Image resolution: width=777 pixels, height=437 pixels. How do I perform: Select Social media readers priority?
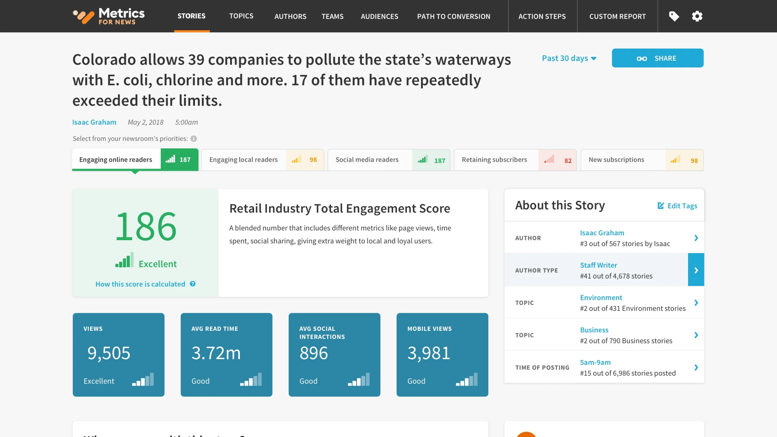[389, 160]
